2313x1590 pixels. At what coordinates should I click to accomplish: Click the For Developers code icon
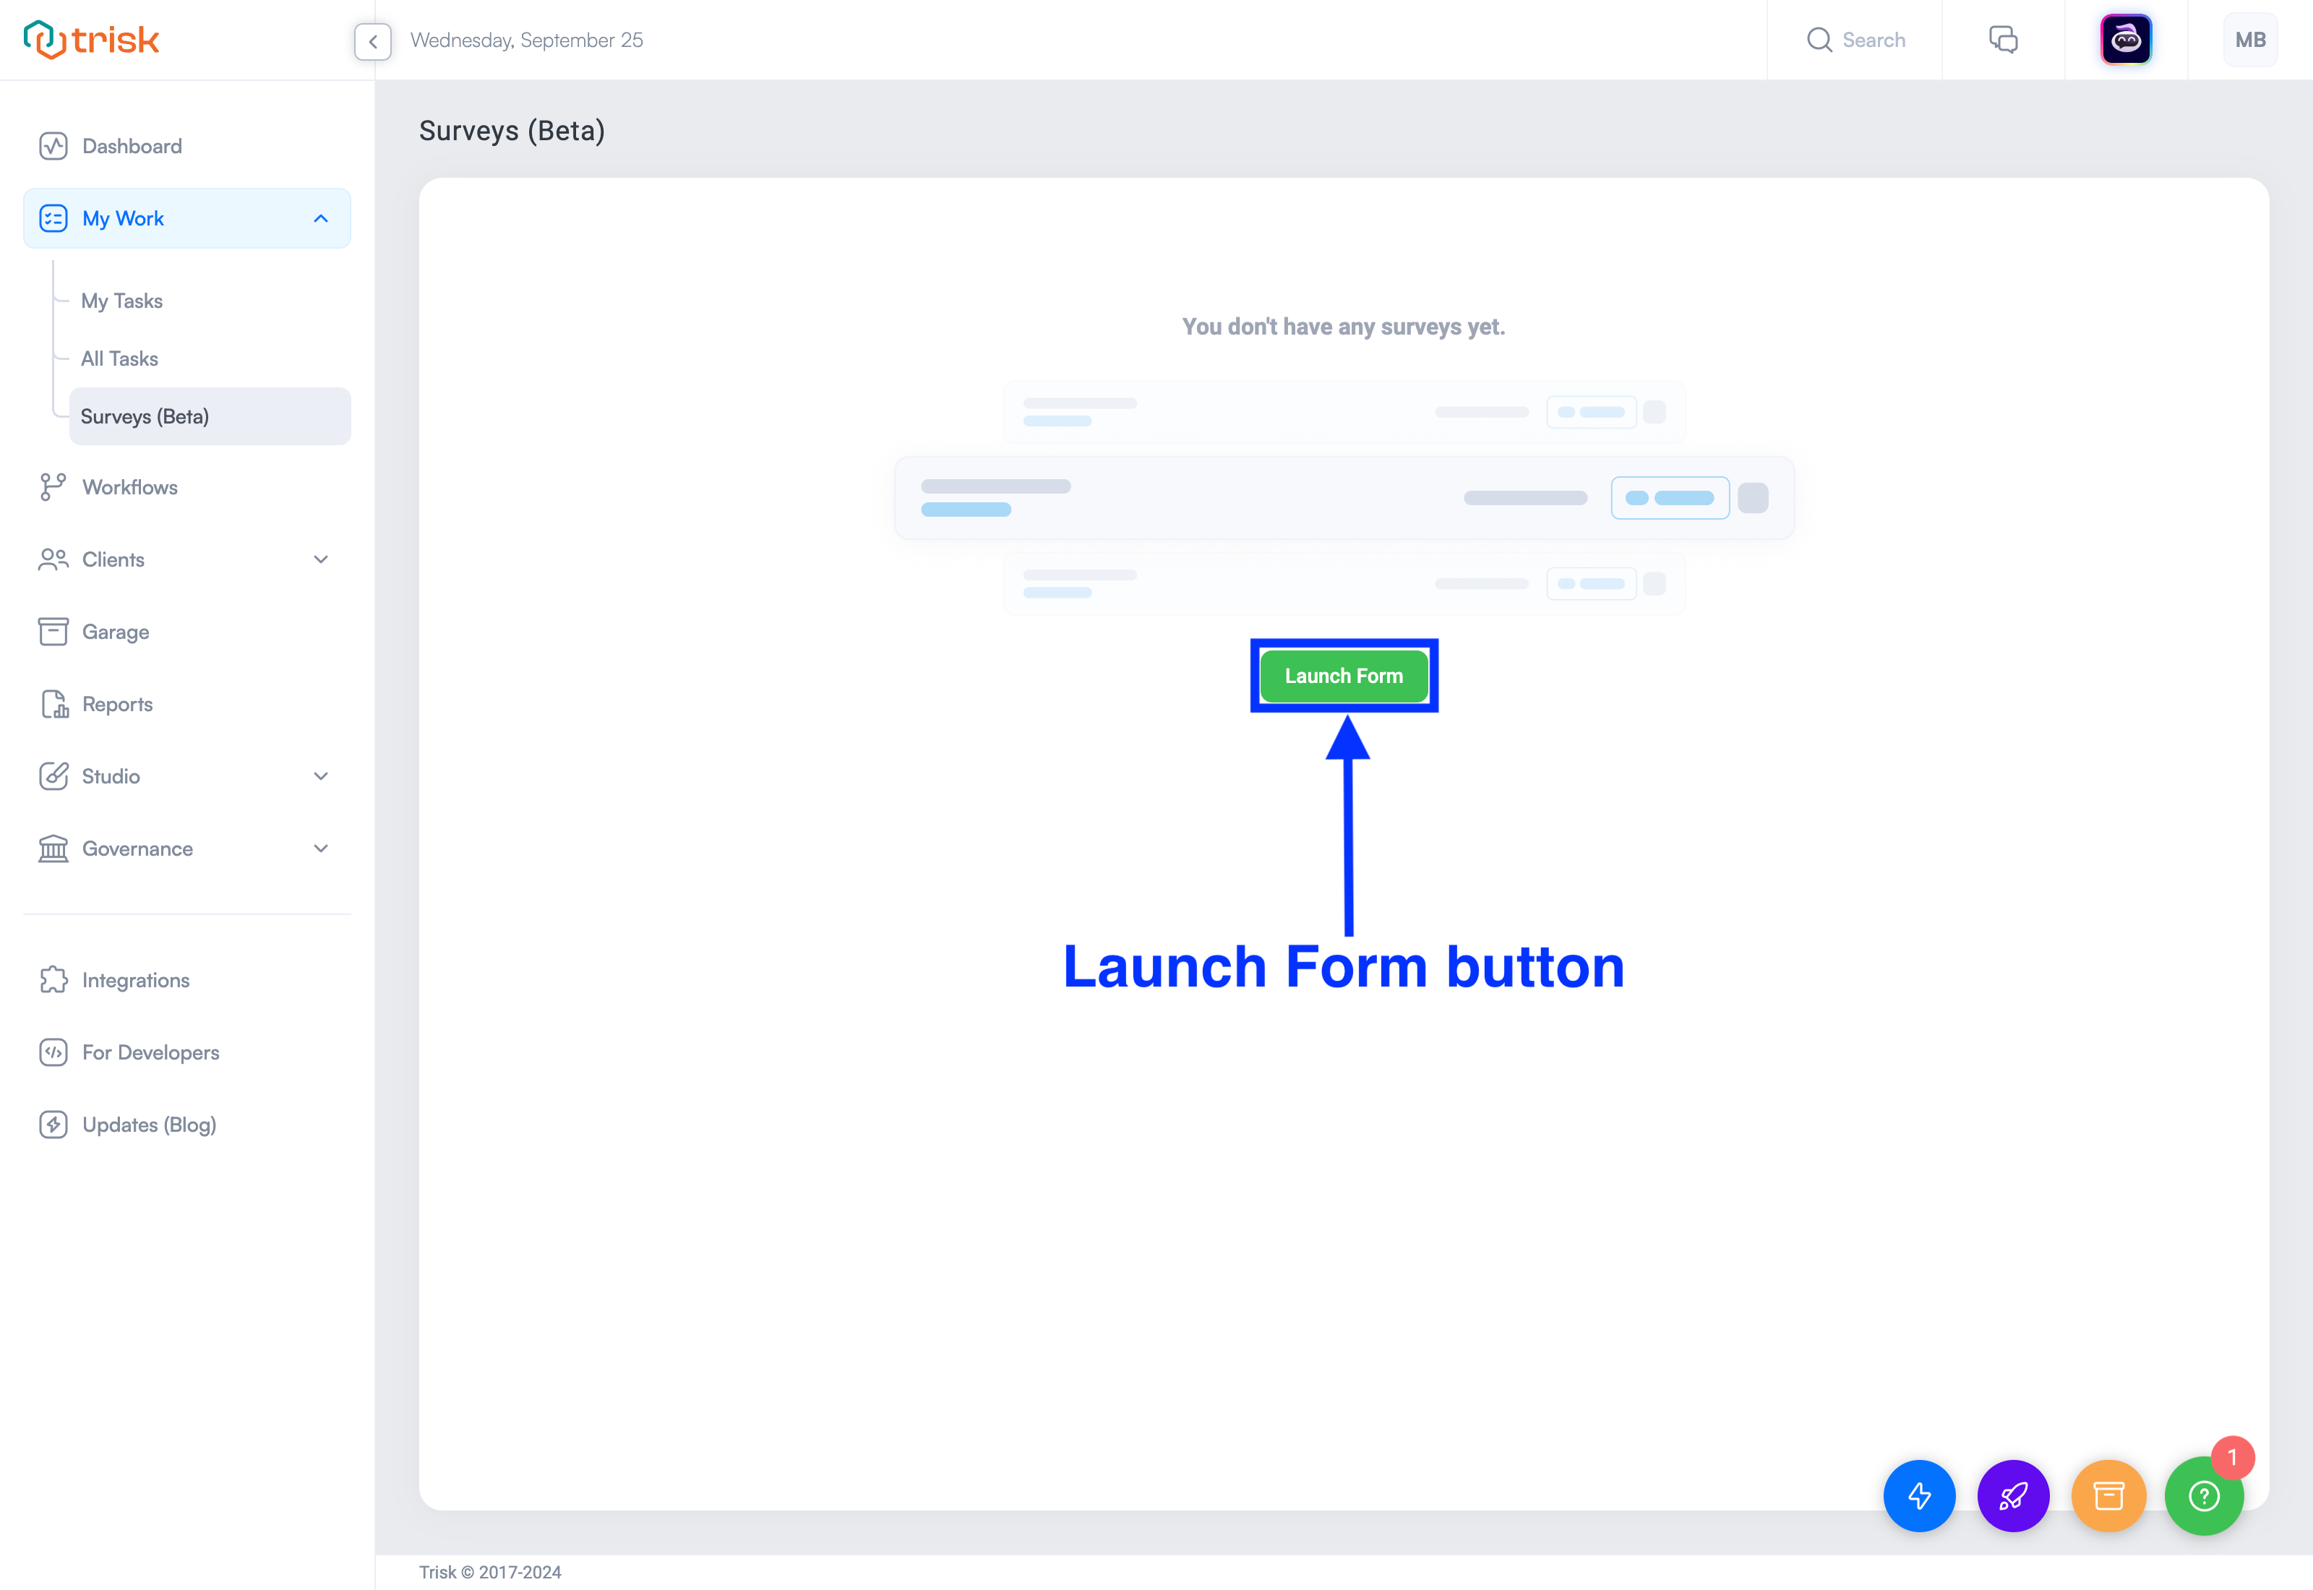[53, 1053]
